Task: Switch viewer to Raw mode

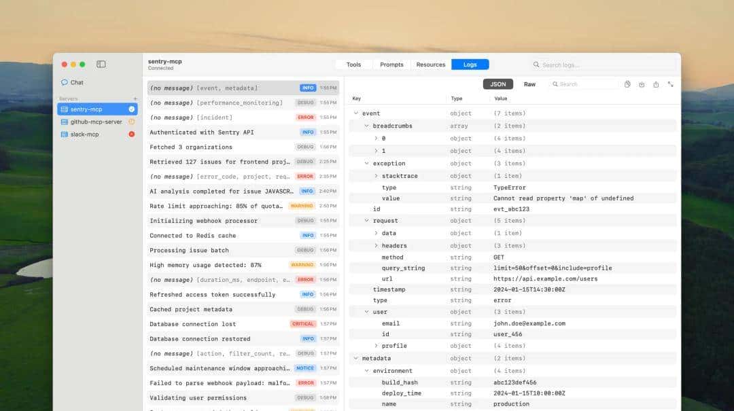Action: (x=529, y=84)
